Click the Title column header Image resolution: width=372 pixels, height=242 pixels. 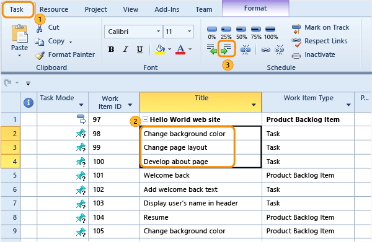tap(200, 102)
